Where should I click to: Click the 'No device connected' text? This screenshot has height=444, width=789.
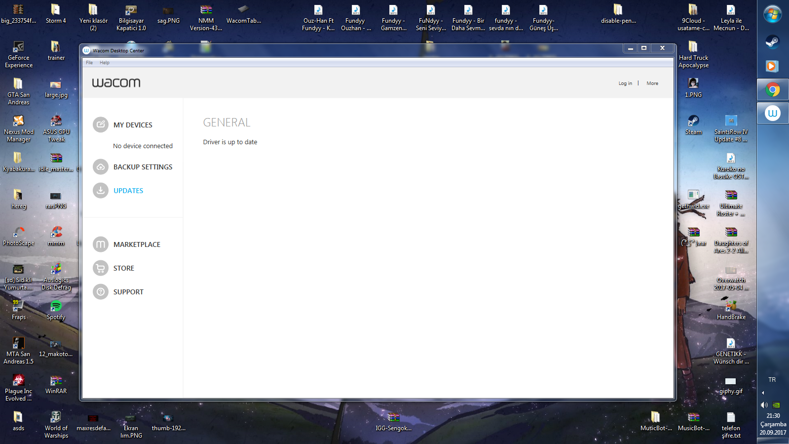[143, 146]
